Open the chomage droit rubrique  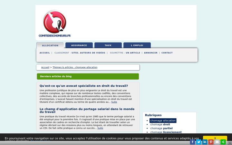160,124
